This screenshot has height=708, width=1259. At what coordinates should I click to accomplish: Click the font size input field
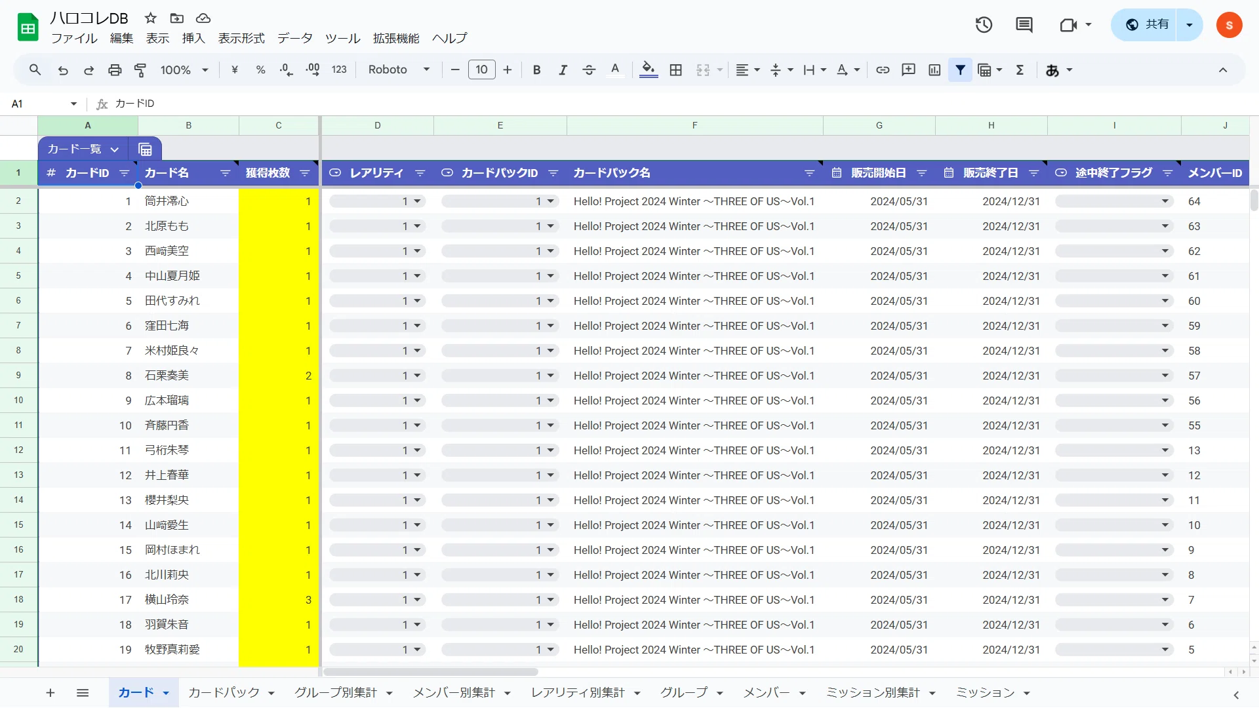(x=482, y=69)
